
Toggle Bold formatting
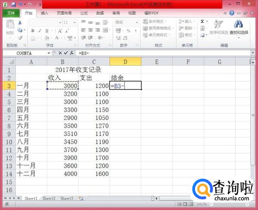(33, 31)
